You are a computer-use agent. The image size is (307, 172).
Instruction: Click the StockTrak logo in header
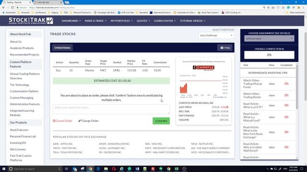tap(31, 21)
